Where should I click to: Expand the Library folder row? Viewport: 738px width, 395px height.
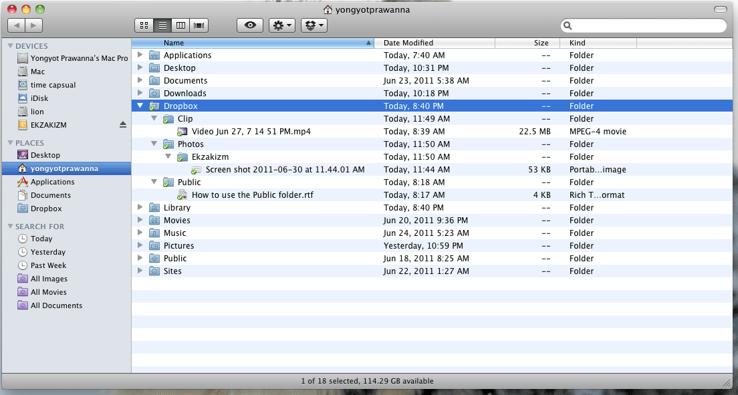click(x=140, y=207)
